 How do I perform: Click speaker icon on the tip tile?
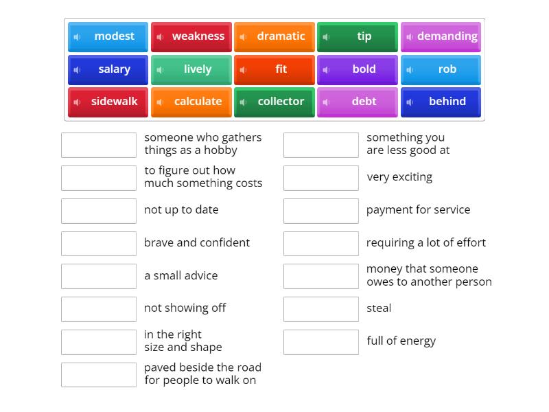[x=326, y=37]
